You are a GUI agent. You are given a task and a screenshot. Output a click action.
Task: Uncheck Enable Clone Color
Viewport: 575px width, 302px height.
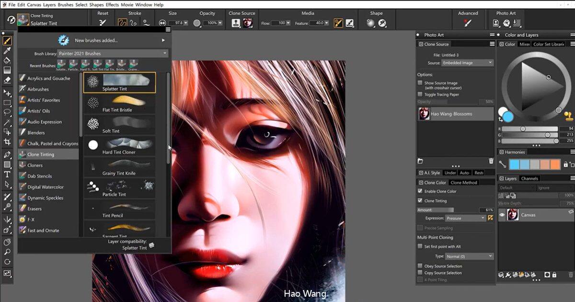(x=420, y=191)
